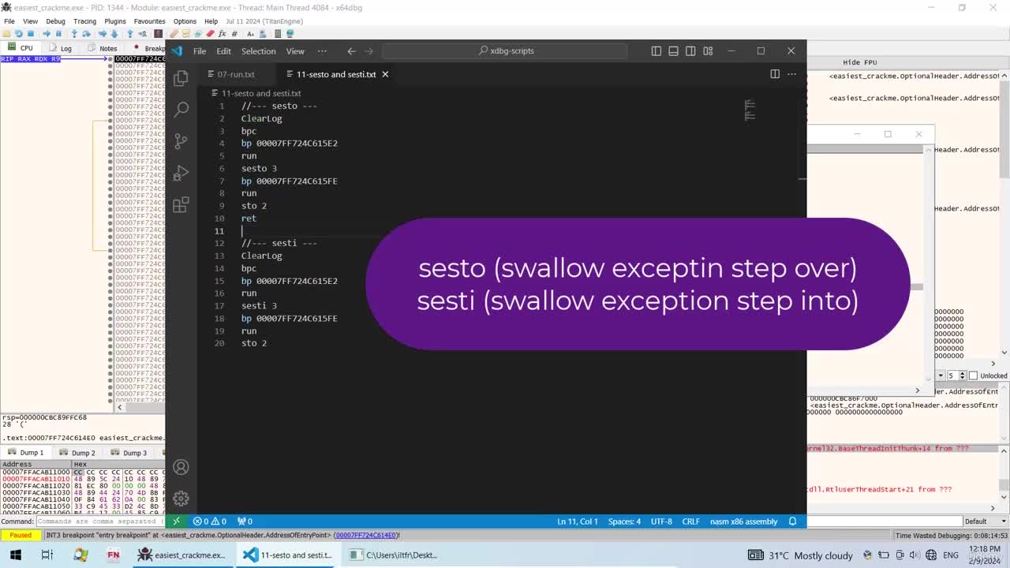Open Source Control view in VS Code
1010x568 pixels.
(x=181, y=140)
